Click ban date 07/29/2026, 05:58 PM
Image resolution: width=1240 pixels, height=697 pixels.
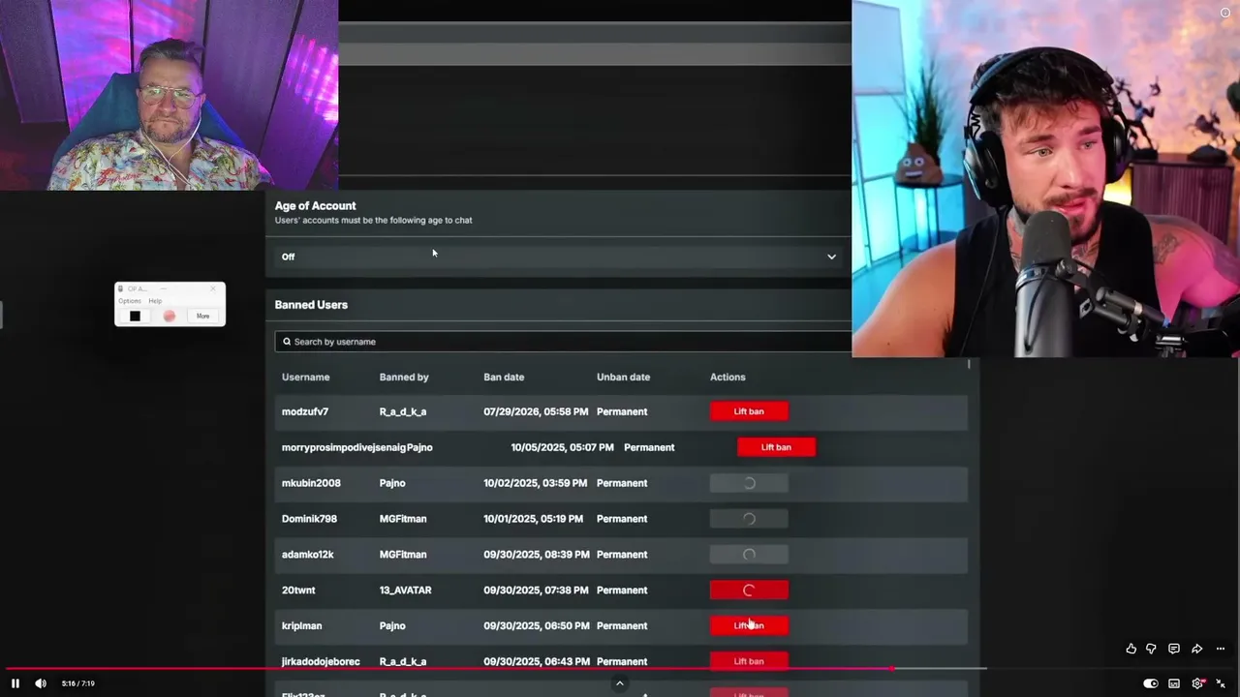(536, 411)
